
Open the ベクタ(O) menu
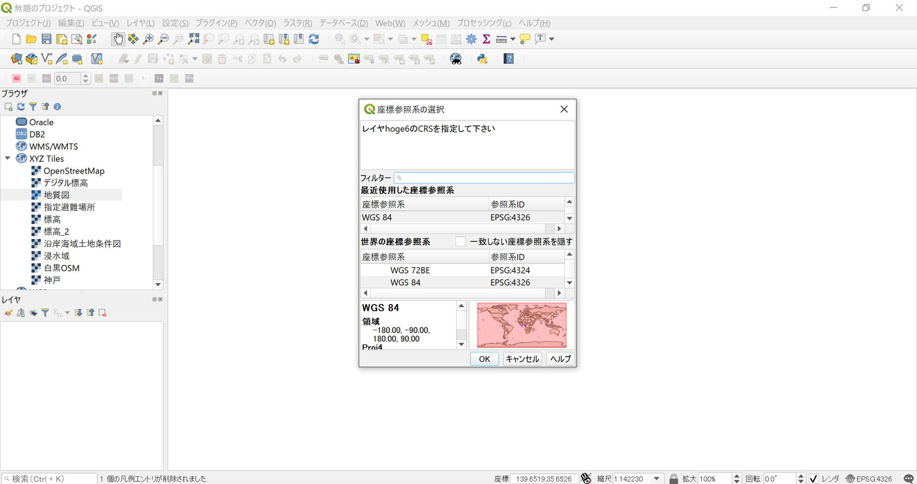[260, 23]
